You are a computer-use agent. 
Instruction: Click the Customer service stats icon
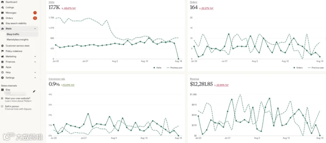tap(3, 46)
